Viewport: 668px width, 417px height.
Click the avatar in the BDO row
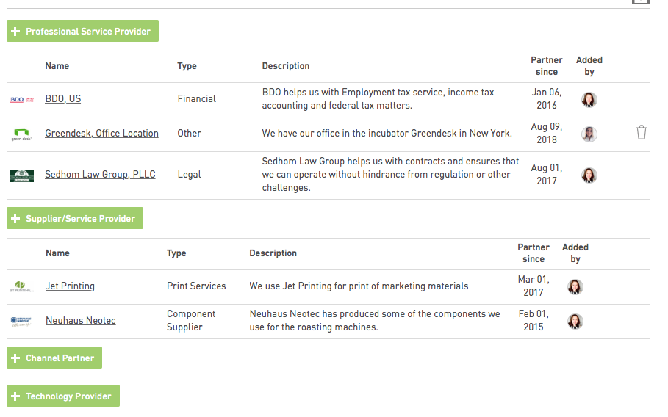click(x=589, y=99)
